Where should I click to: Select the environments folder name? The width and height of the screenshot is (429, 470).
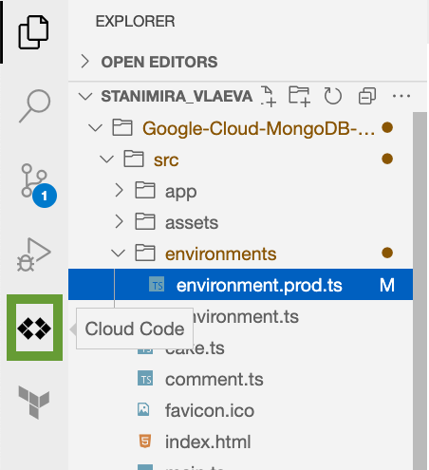coord(221,254)
